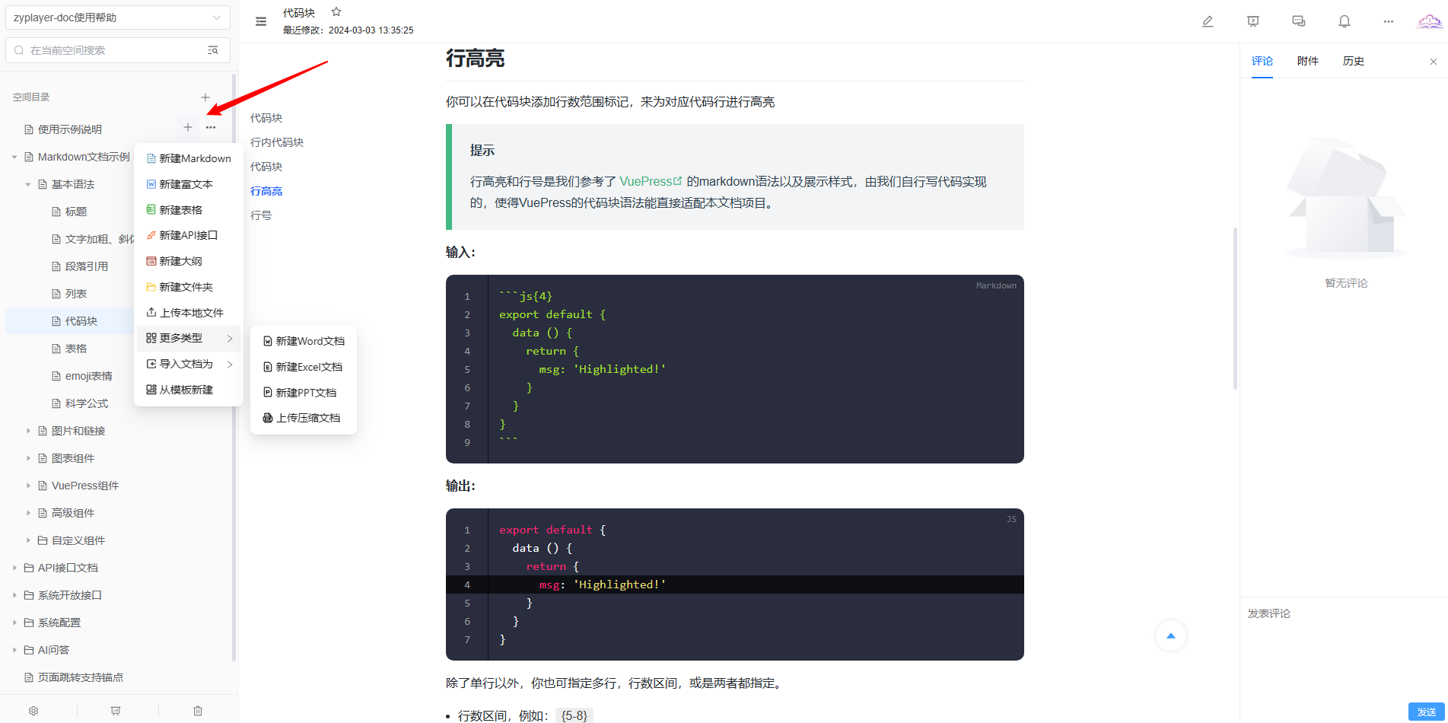
Task: Open the 科学公式 document in the tree
Action: 87,403
